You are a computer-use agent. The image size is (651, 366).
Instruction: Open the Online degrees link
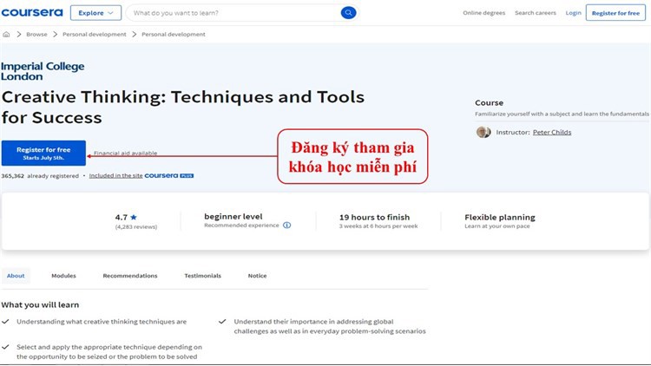point(484,13)
